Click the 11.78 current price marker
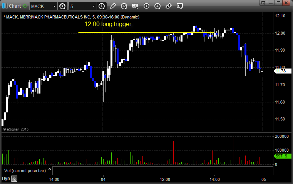The height and width of the screenshot is (184, 293). coord(282,71)
